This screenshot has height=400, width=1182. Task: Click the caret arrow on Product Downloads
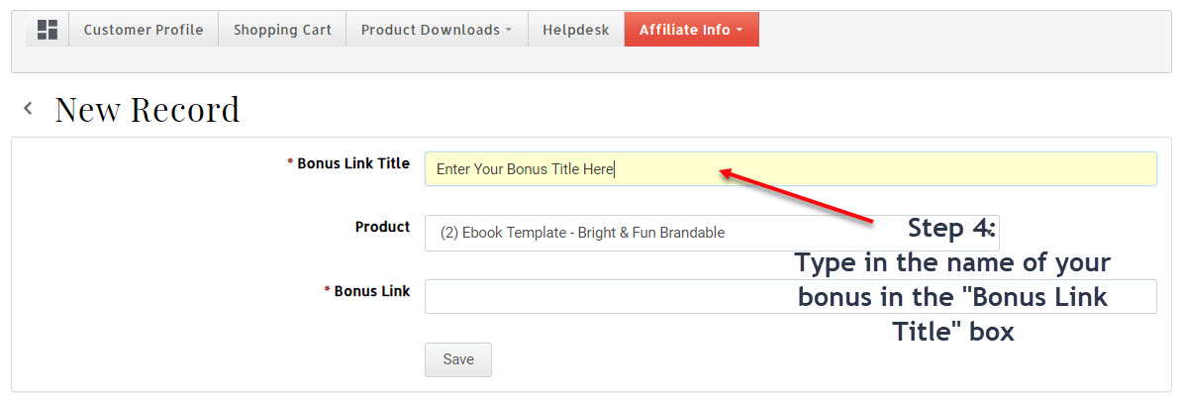point(509,30)
